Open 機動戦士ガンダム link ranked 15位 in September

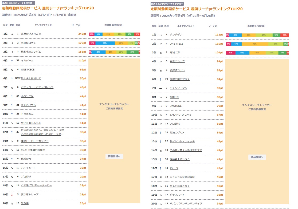(180, 159)
